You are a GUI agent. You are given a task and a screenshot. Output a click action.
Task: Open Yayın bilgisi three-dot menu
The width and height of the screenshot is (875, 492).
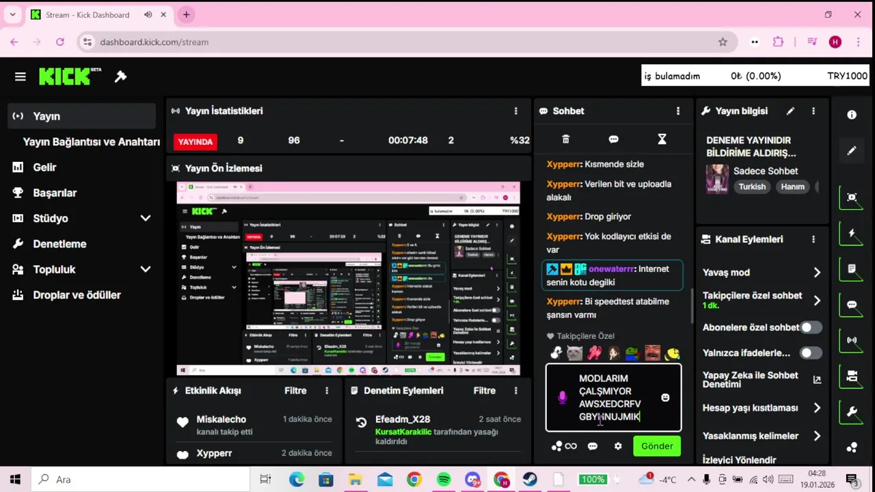(x=813, y=111)
